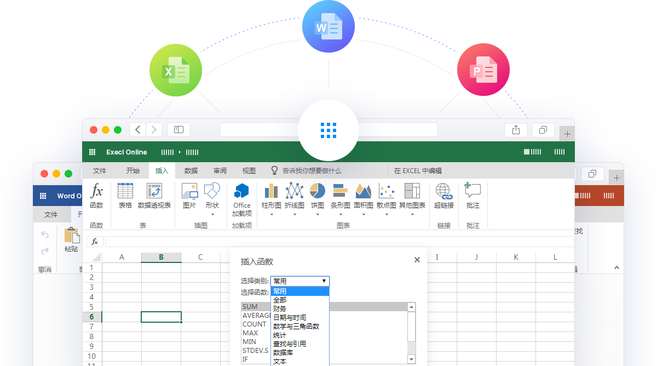Click the browser share icon

click(516, 130)
